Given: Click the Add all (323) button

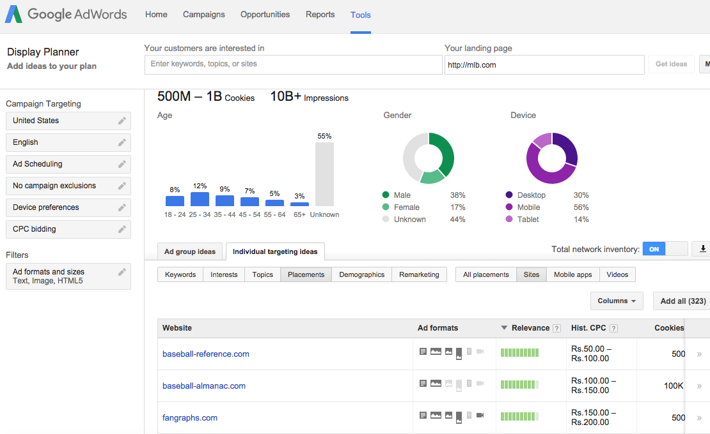Looking at the screenshot, I should click(x=681, y=301).
